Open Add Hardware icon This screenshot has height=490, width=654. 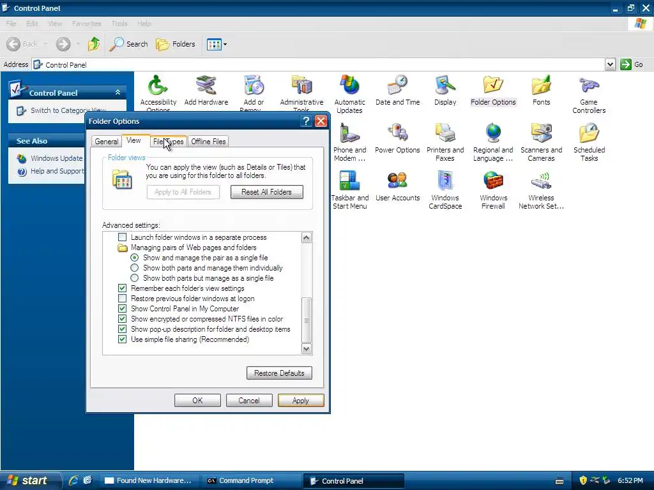(x=206, y=86)
